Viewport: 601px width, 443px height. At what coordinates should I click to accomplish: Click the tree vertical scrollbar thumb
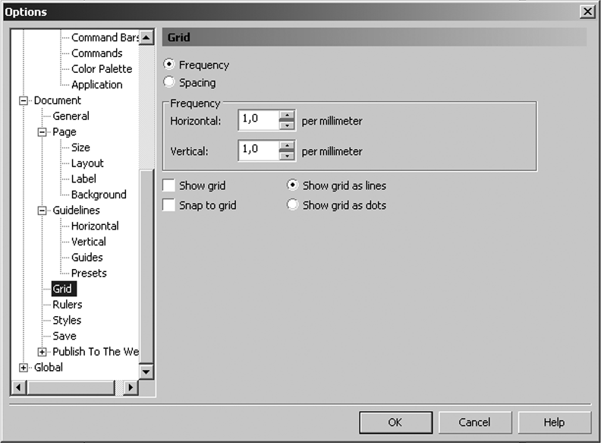146,266
